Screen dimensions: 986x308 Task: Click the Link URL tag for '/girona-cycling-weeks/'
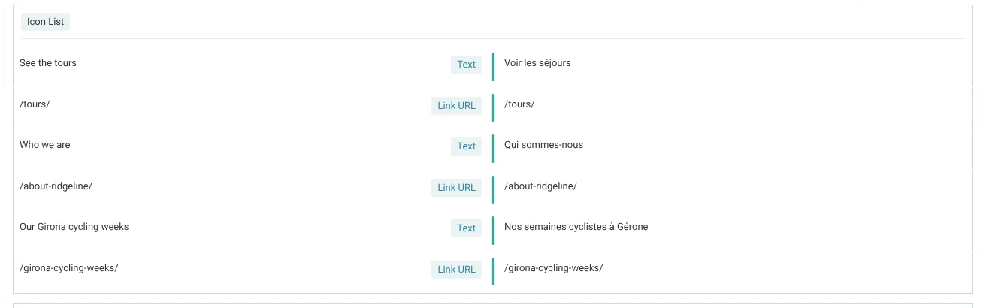pyautogui.click(x=456, y=270)
